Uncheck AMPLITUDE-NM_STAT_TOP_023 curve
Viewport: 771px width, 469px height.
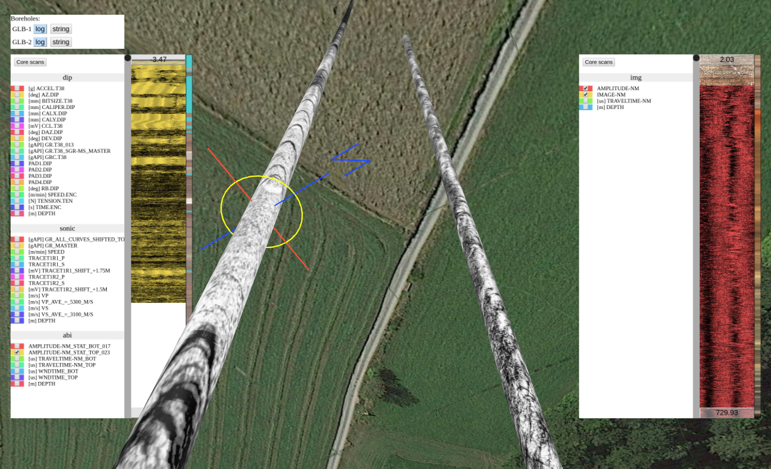[x=18, y=352]
